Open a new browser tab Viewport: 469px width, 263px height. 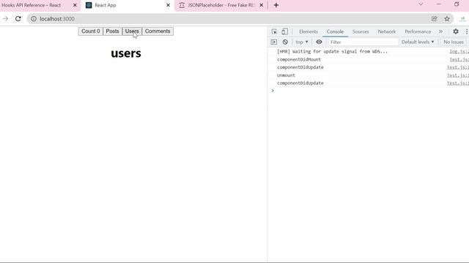click(276, 5)
